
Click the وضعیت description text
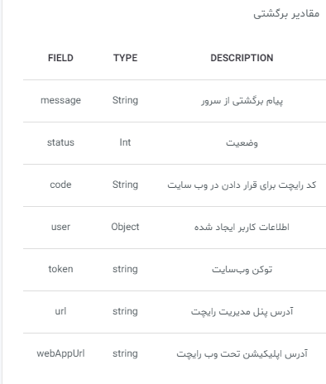pyautogui.click(x=242, y=143)
